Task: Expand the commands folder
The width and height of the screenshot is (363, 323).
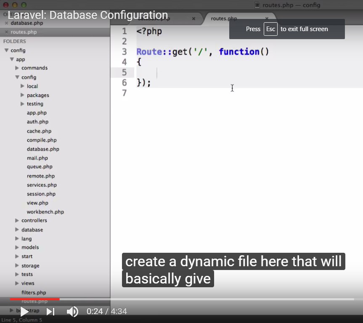Action: [17, 68]
